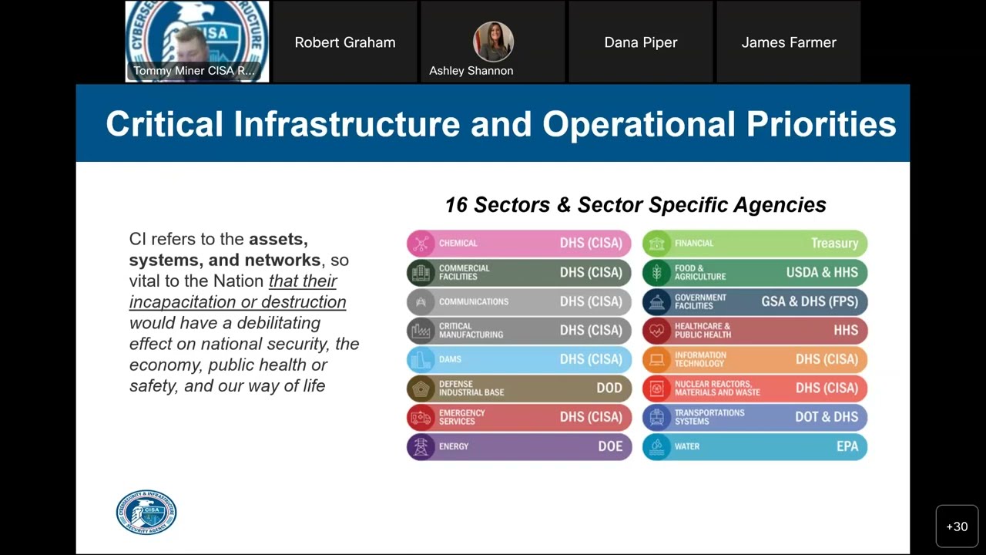Click the DHS (CISA) label in Dams row
Image resolution: width=986 pixels, height=555 pixels.
pyautogui.click(x=591, y=359)
